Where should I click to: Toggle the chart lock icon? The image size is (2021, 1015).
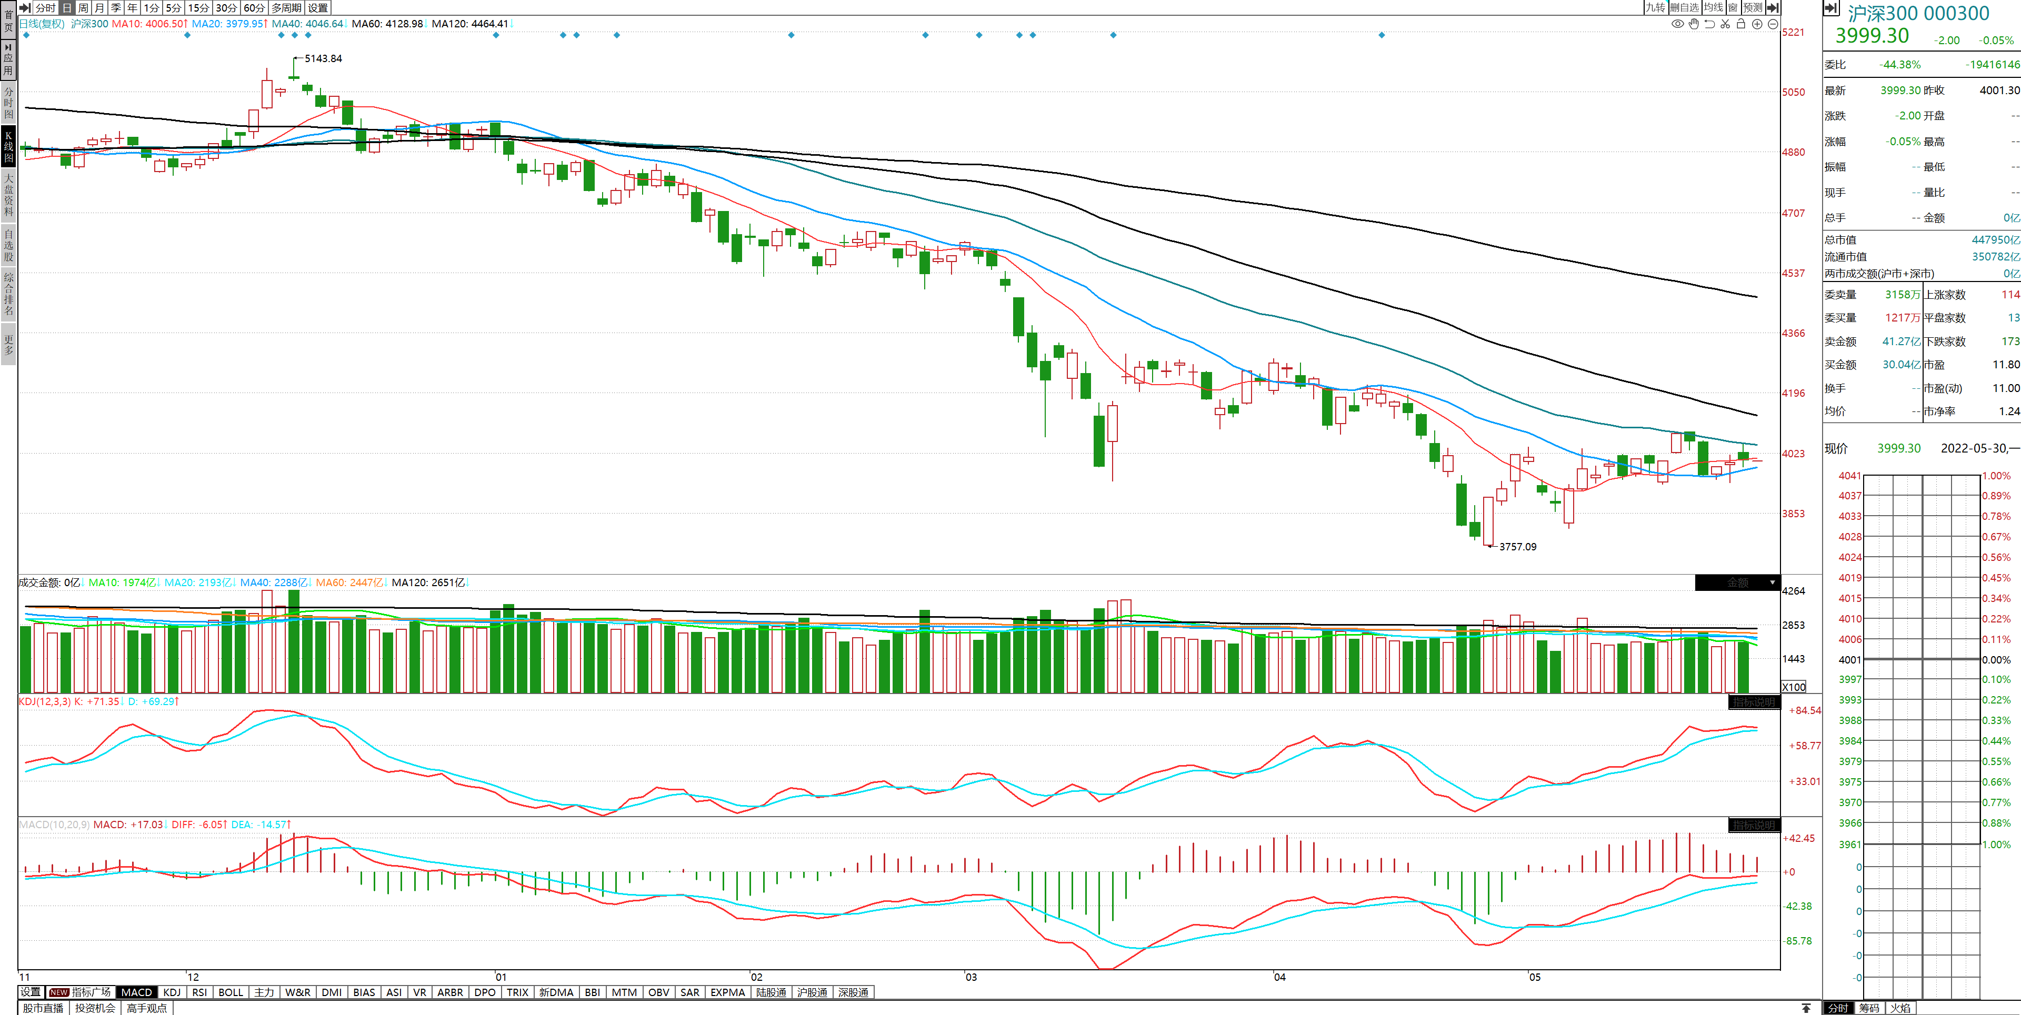tap(1741, 24)
